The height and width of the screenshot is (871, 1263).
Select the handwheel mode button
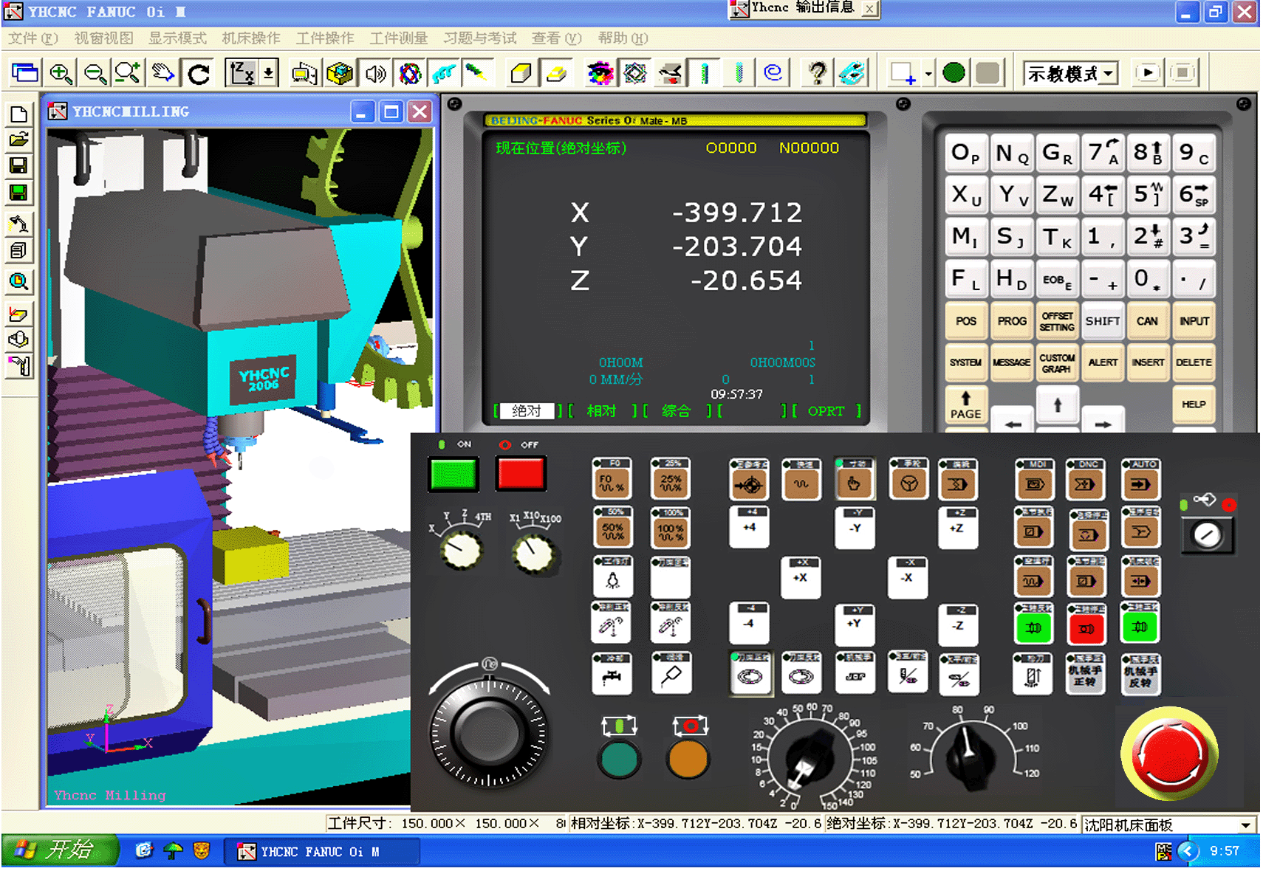point(908,483)
